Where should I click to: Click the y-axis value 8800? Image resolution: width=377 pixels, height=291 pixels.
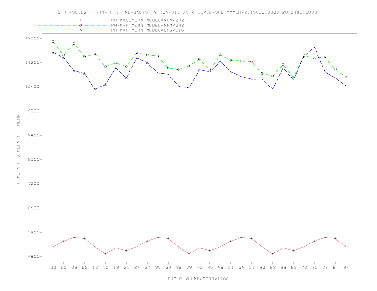point(34,135)
